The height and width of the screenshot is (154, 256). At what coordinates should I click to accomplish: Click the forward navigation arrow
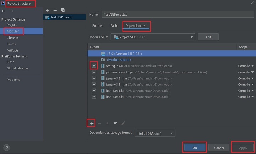pos(11,11)
